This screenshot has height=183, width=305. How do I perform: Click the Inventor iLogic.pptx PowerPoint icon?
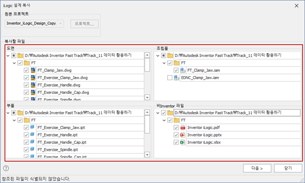tap(183, 135)
